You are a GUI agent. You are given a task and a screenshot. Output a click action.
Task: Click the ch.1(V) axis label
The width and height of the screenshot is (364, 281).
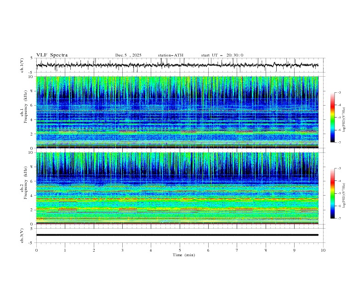tap(22, 65)
